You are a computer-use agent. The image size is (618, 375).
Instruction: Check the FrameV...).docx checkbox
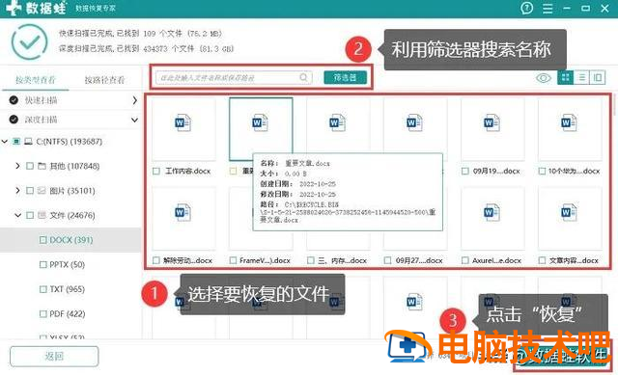click(x=233, y=260)
